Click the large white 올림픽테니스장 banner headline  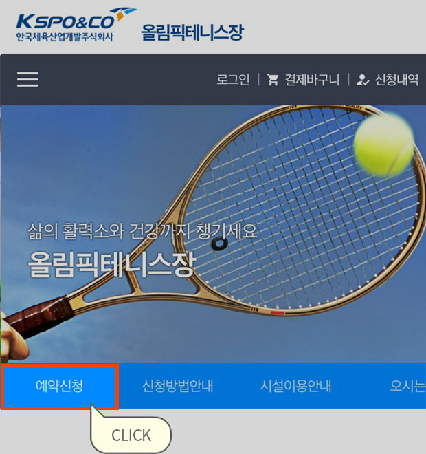point(112,264)
